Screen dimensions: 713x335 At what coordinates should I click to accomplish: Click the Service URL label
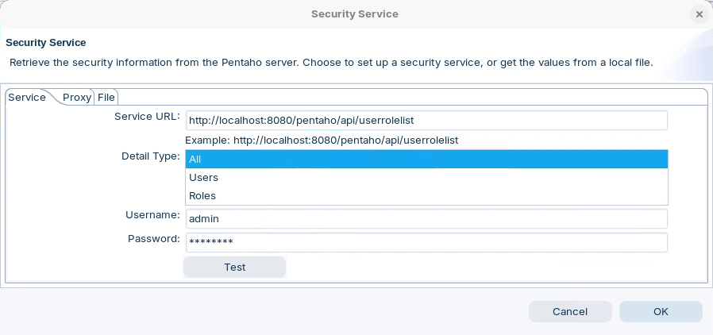(x=147, y=117)
